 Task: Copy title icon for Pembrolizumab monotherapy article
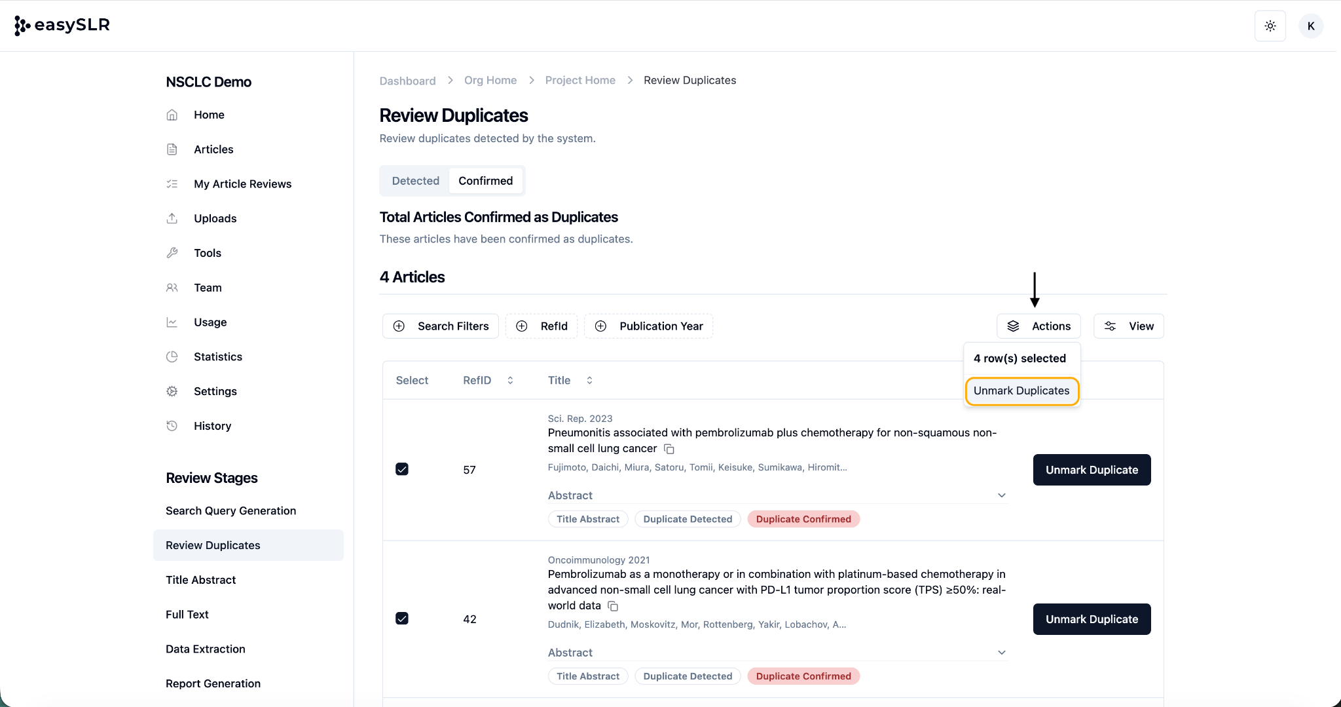pos(613,606)
